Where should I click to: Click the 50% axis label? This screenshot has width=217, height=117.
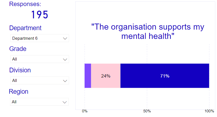[147, 111]
